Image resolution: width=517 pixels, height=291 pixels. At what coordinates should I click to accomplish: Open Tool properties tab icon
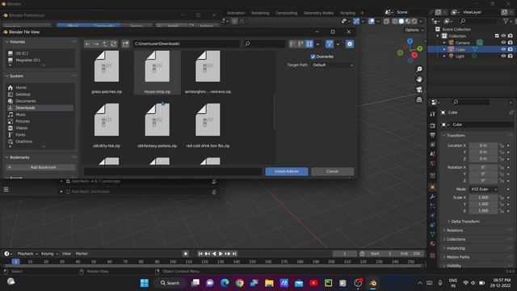click(433, 114)
